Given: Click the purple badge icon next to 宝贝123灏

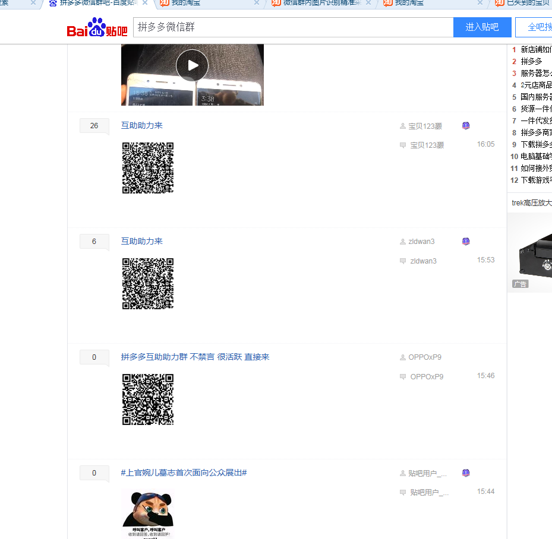Looking at the screenshot, I should (466, 125).
